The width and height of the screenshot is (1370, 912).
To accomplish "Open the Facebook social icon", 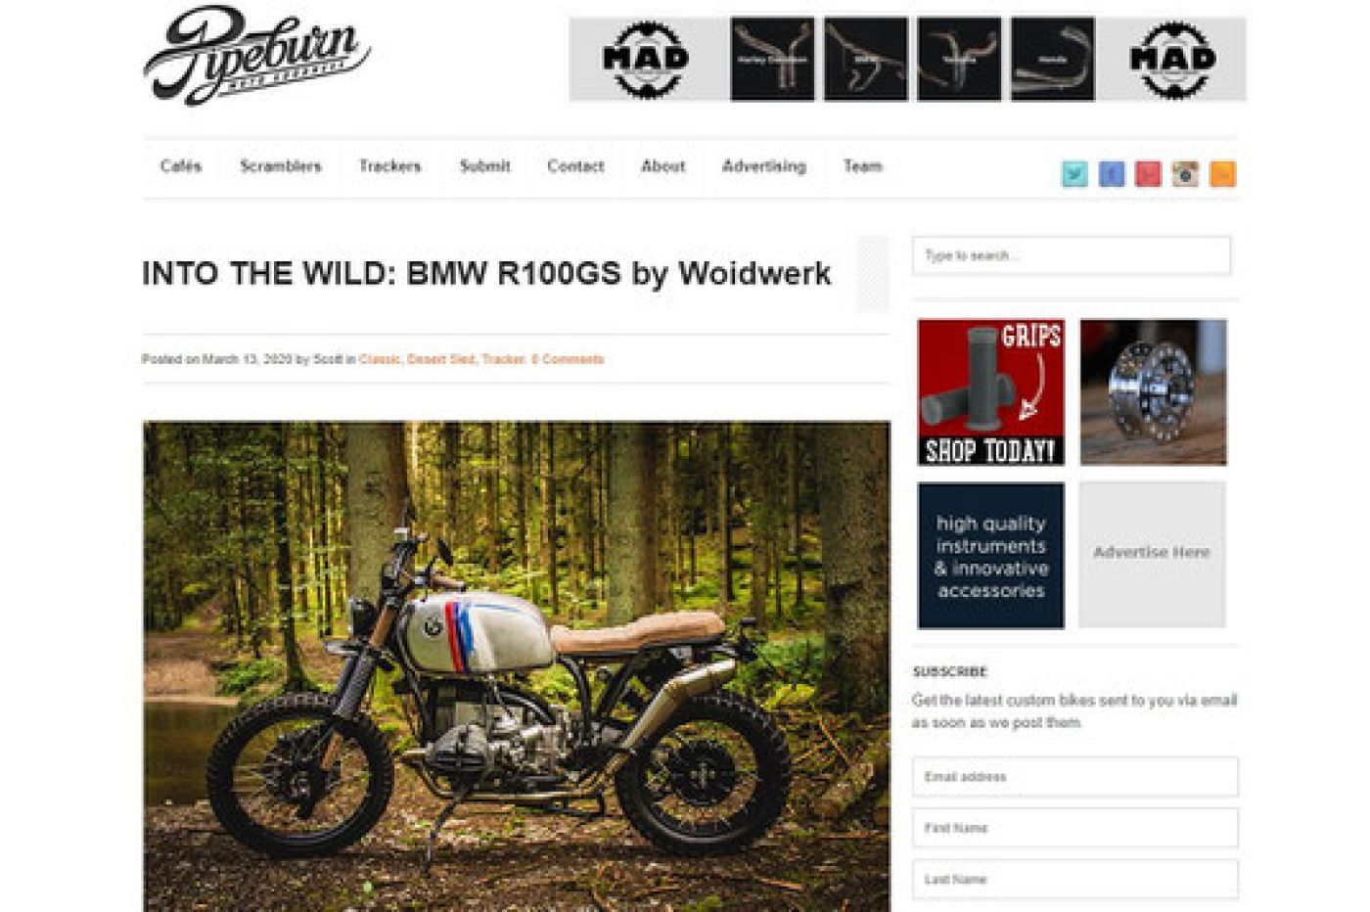I will pos(1111,174).
